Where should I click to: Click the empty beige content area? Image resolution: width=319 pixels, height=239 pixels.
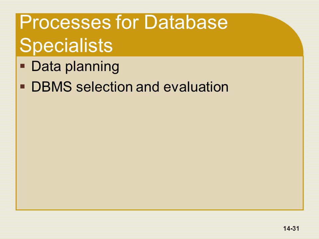pyautogui.click(x=159, y=150)
